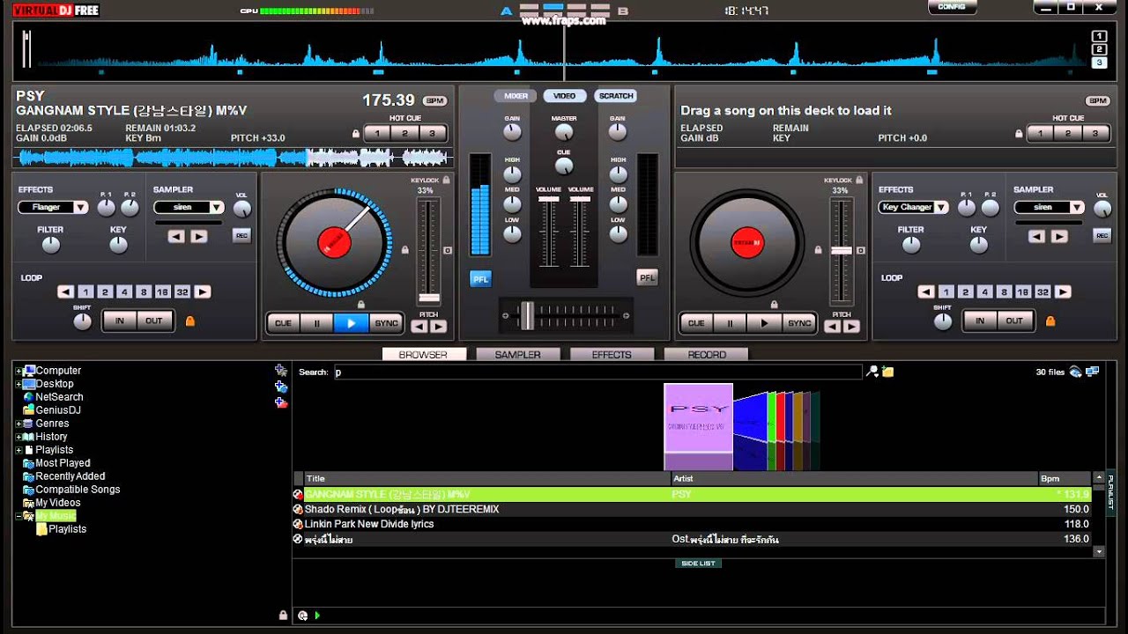
Task: Adjust the crossfader slider
Action: point(527,315)
